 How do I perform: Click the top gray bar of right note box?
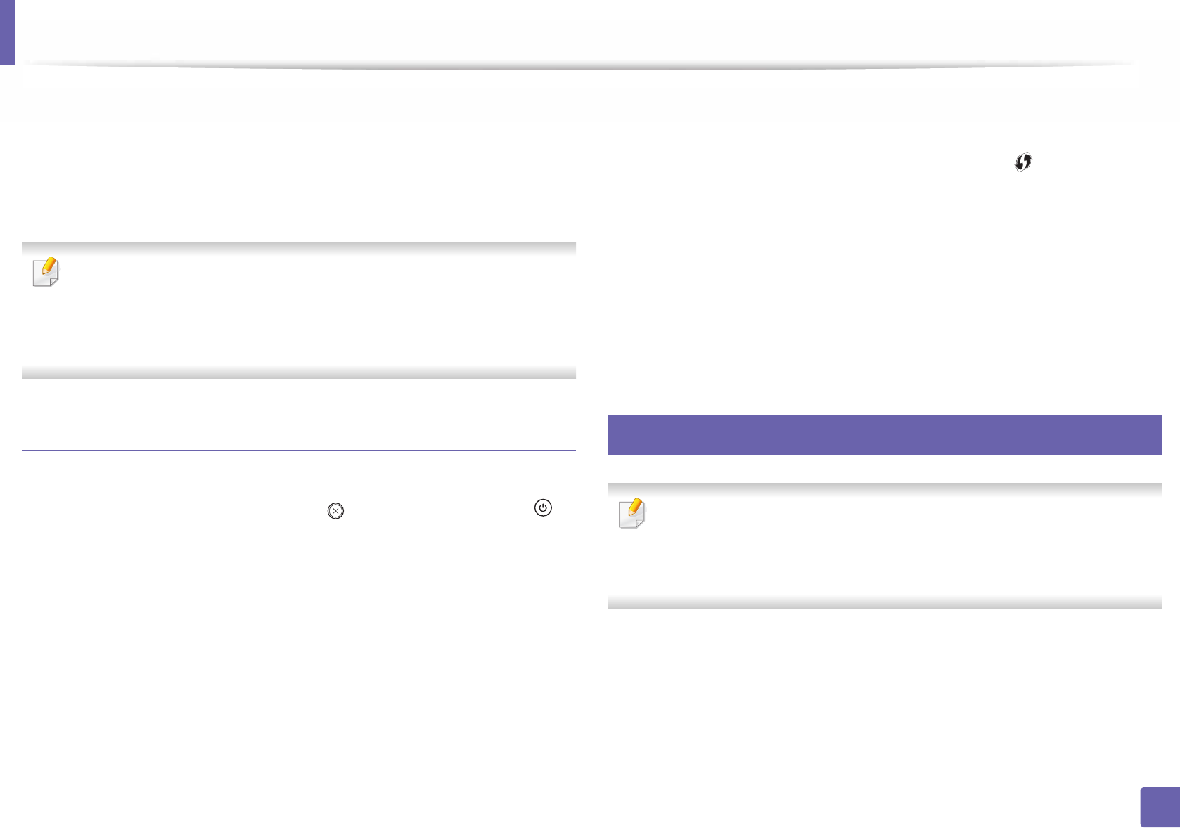(x=884, y=488)
